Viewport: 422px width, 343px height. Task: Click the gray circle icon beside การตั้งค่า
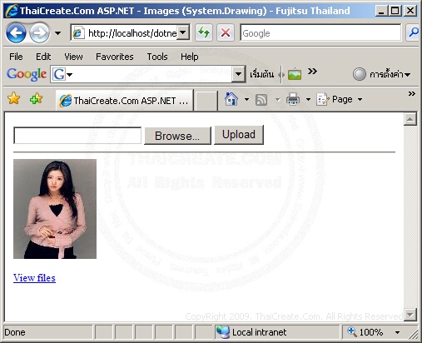point(360,74)
